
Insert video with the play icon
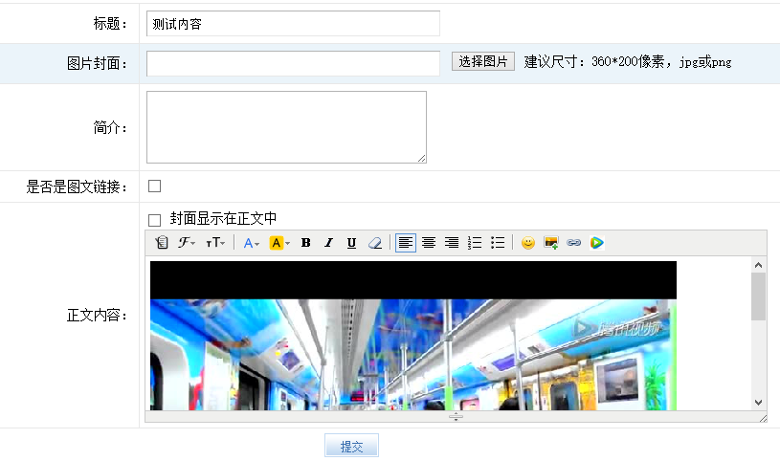click(x=597, y=243)
